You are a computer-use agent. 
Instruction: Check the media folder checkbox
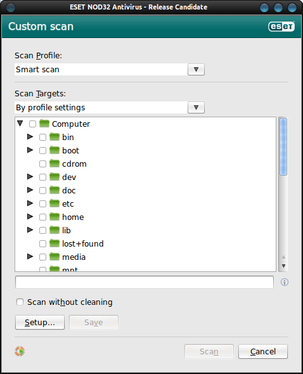click(42, 257)
